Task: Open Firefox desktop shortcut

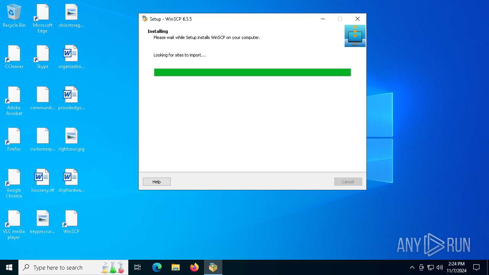Action: 14,140
